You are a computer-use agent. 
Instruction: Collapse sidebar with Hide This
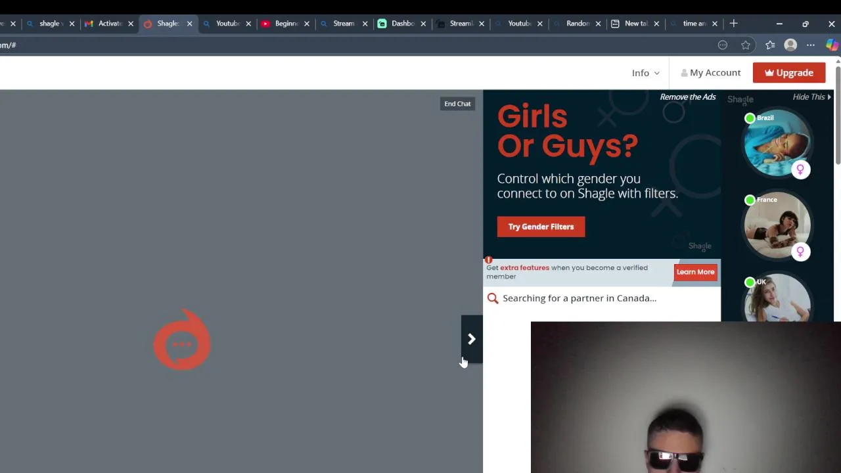click(811, 97)
